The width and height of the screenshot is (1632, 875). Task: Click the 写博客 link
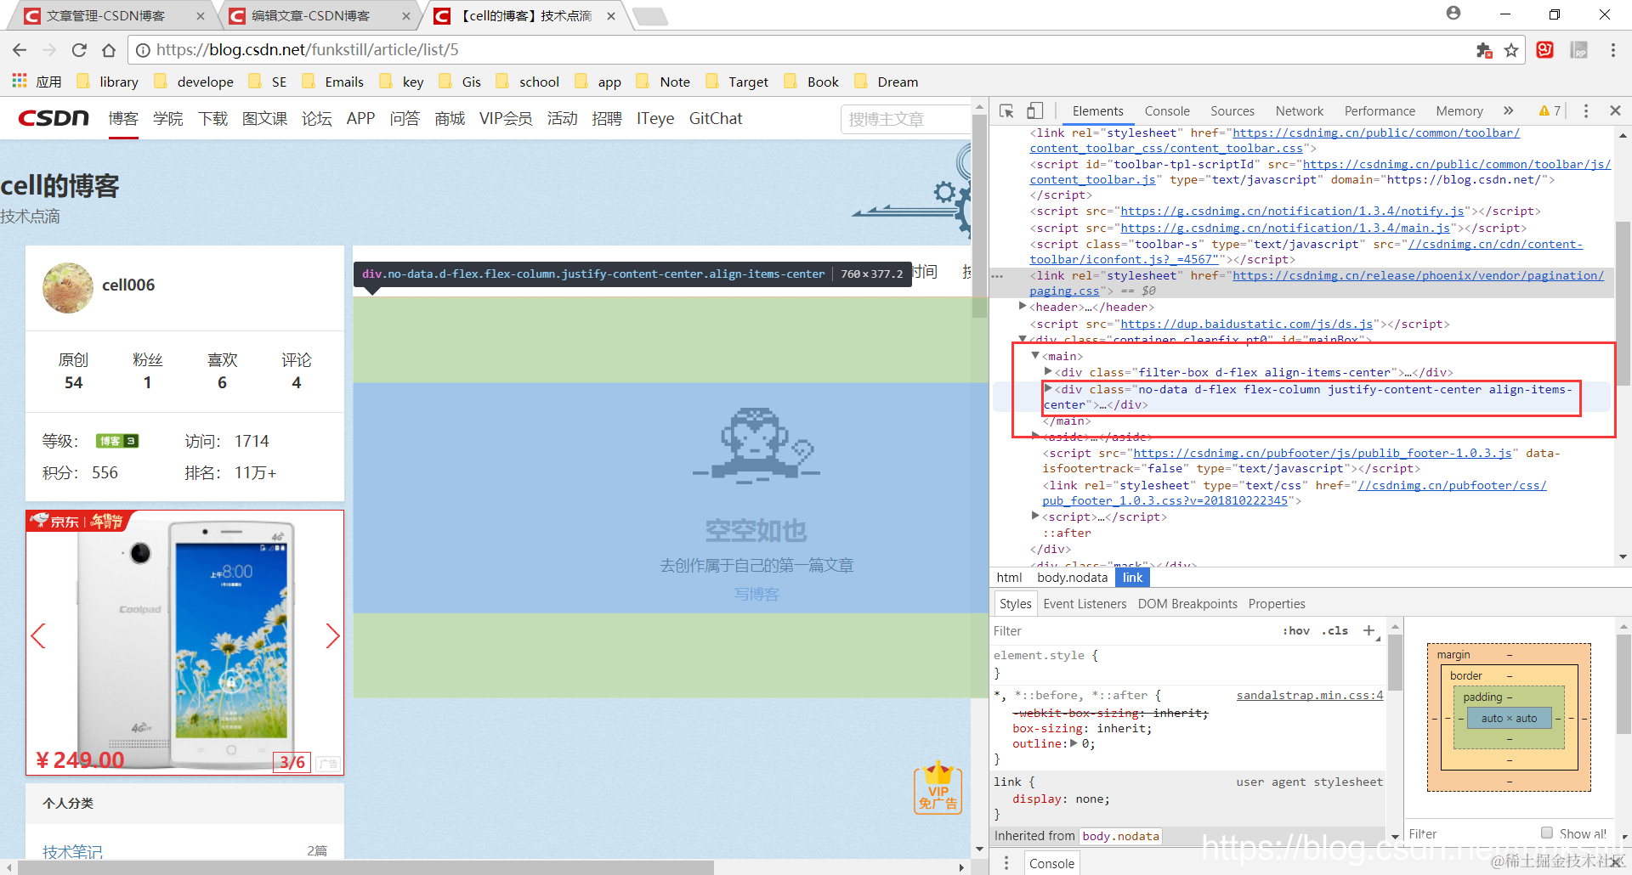[x=756, y=595]
